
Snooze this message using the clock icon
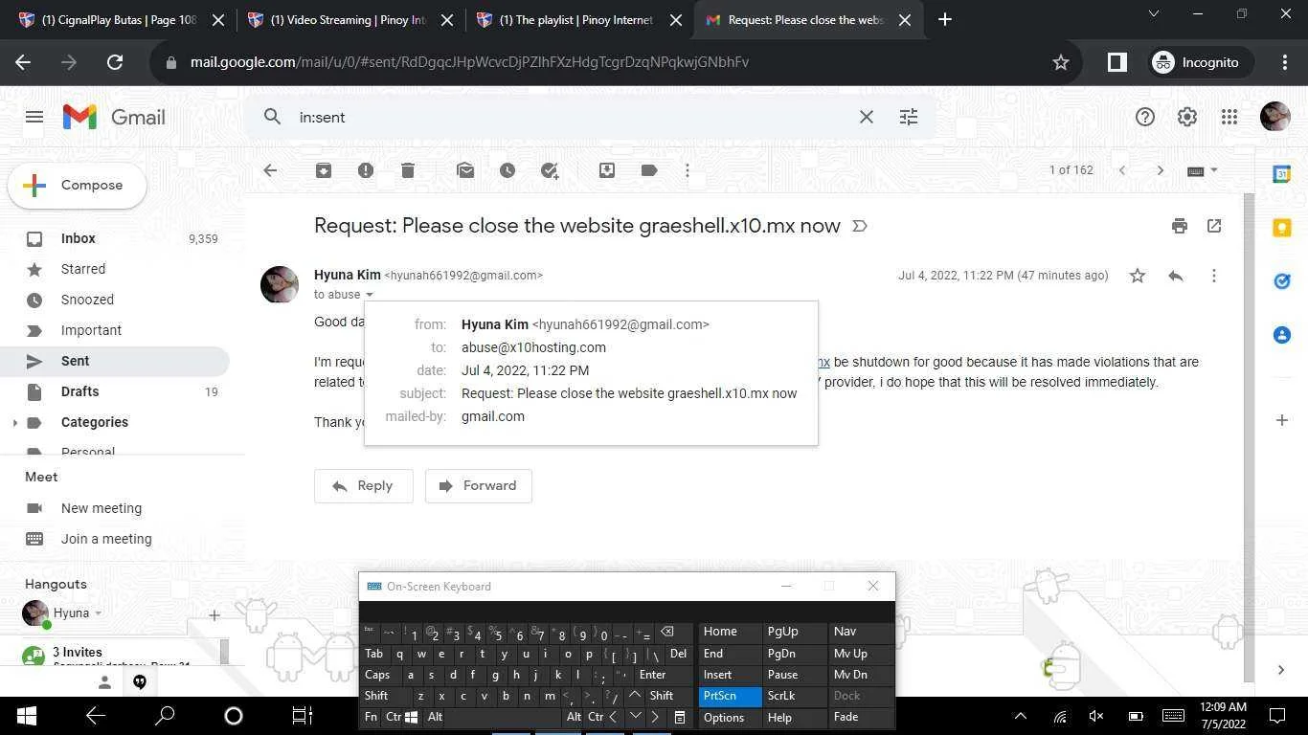[507, 170]
